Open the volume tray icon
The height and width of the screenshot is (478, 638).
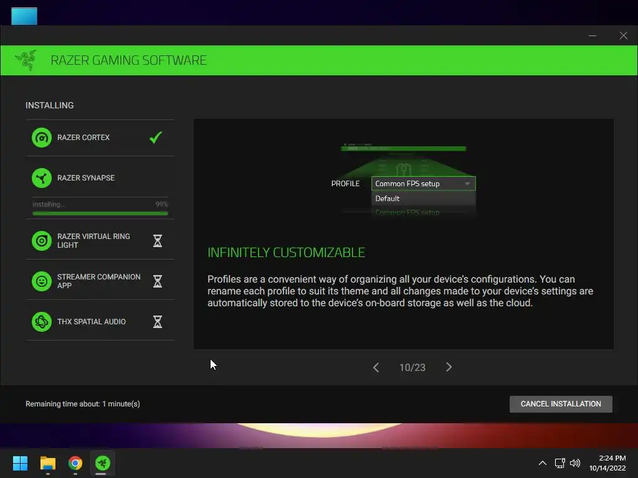pos(575,463)
